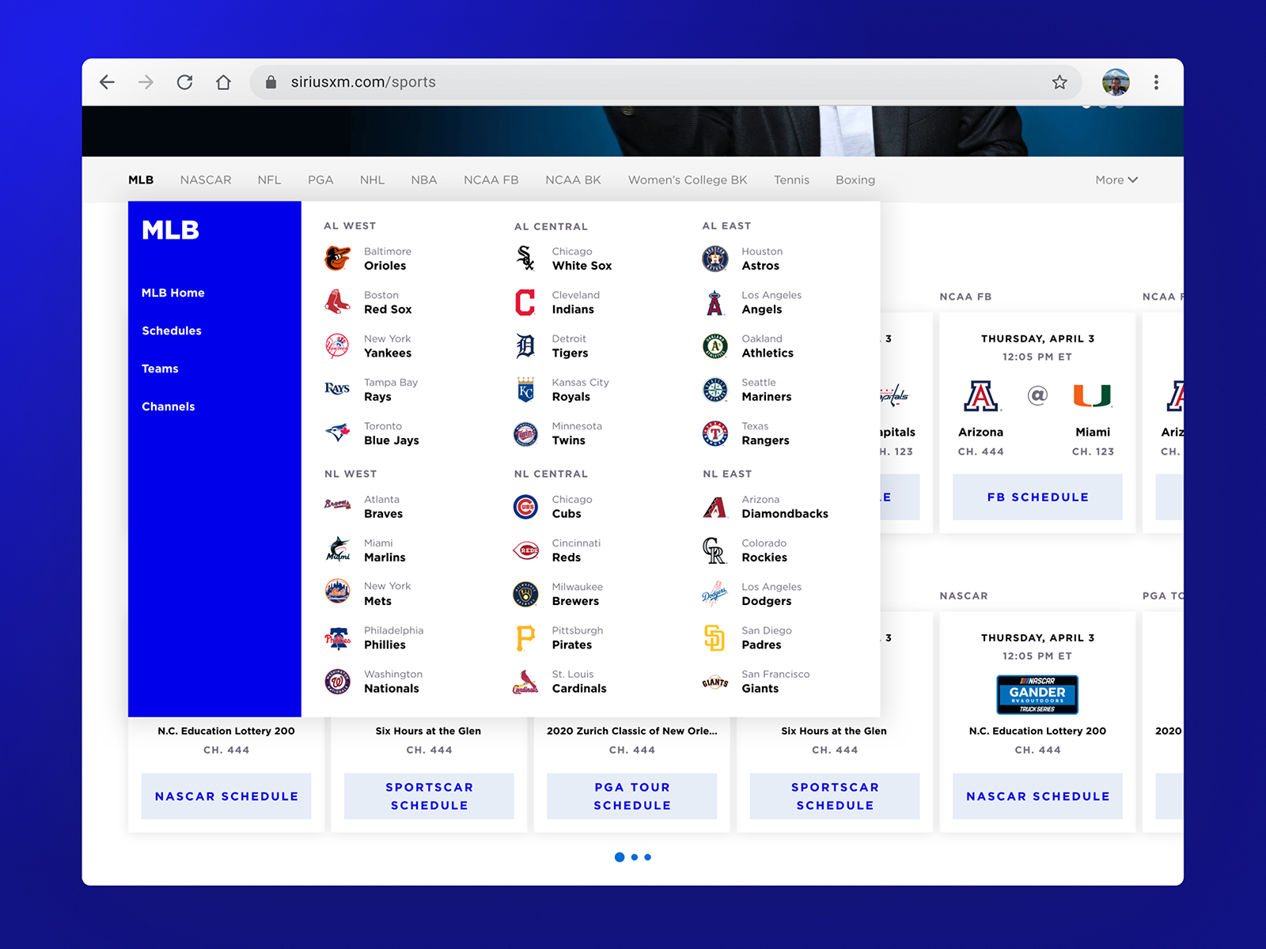
Task: Bookmark this page with the star
Action: pos(1059,82)
